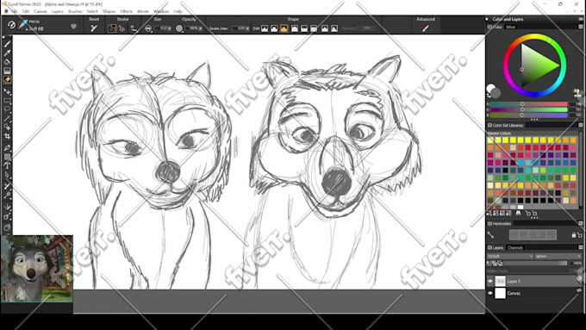This screenshot has width=586, height=330.
Task: Select the first dab profile icon
Action: point(265,28)
